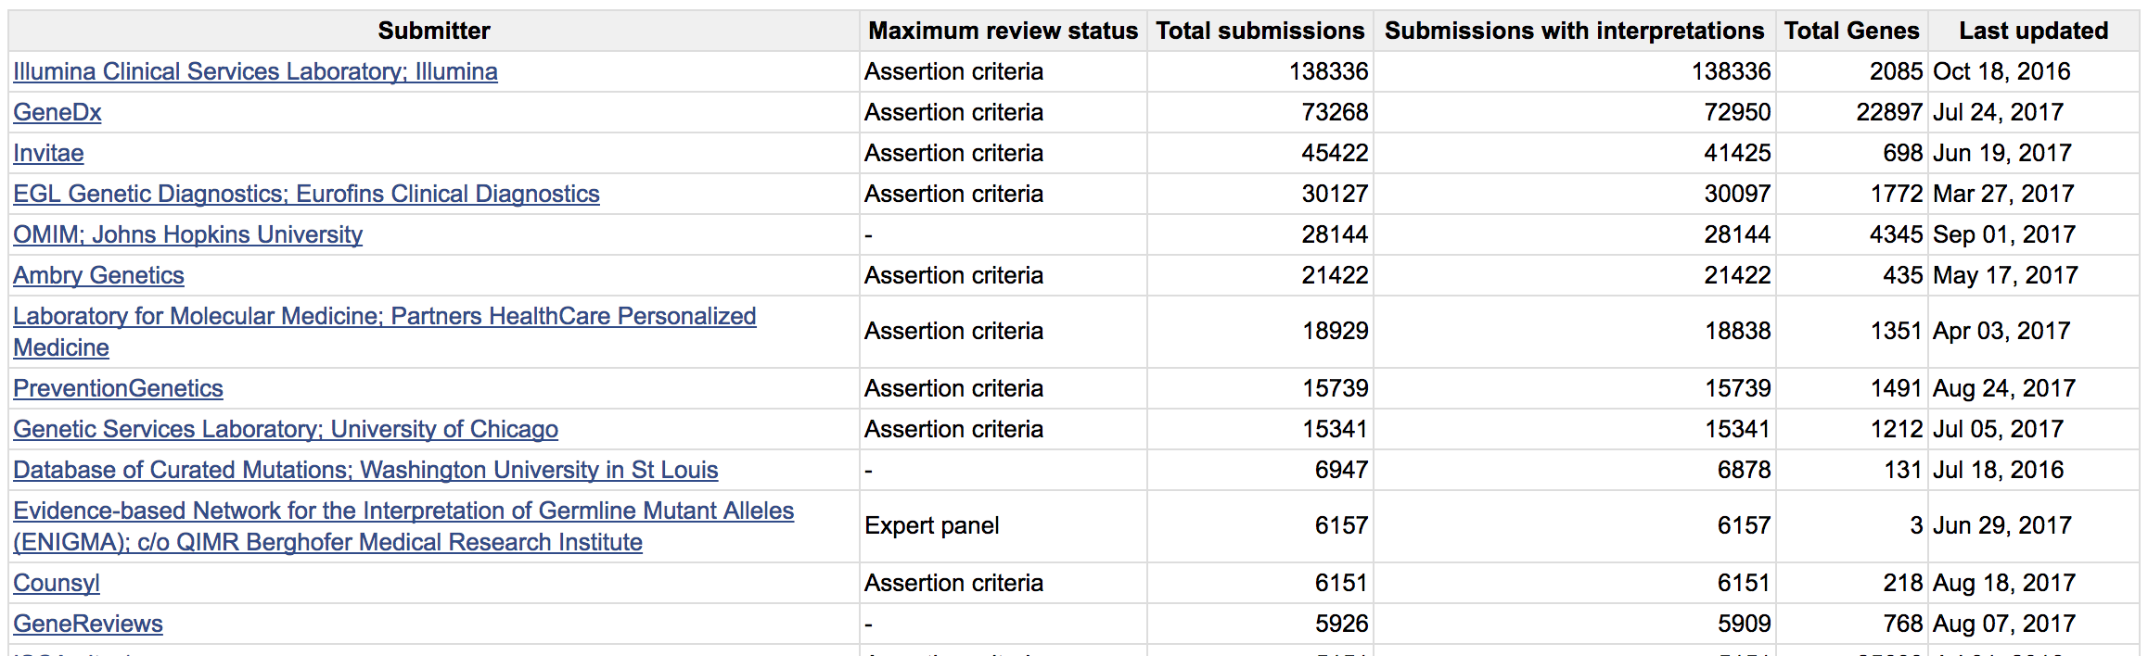Image resolution: width=2148 pixels, height=656 pixels.
Task: Open EGL Genetic Diagnostics submitter link
Action: coord(306,194)
